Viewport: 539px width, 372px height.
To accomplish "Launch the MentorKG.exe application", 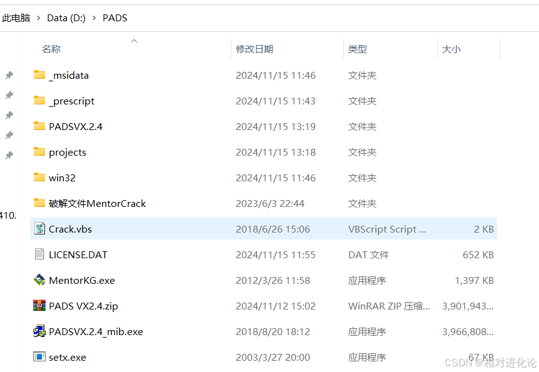I will pos(80,280).
